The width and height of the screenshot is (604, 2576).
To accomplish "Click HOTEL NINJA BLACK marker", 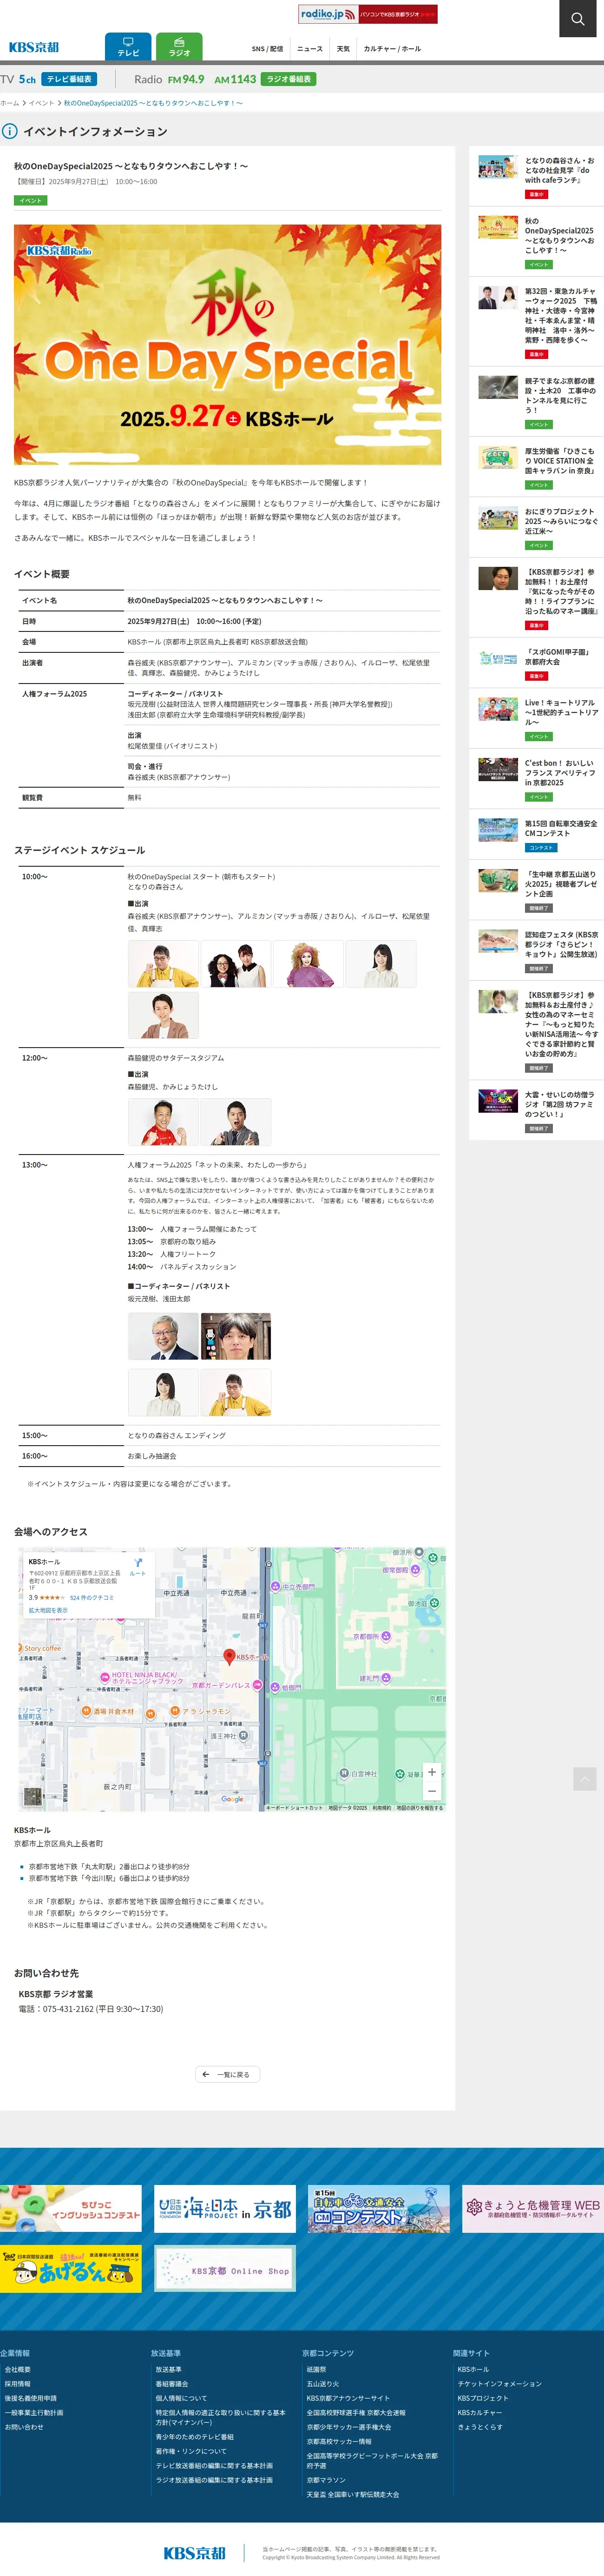I will click(105, 1677).
